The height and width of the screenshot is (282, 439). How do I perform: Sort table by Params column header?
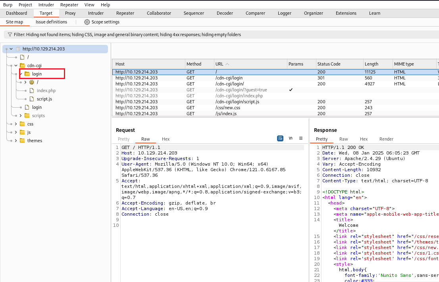[x=301, y=64]
